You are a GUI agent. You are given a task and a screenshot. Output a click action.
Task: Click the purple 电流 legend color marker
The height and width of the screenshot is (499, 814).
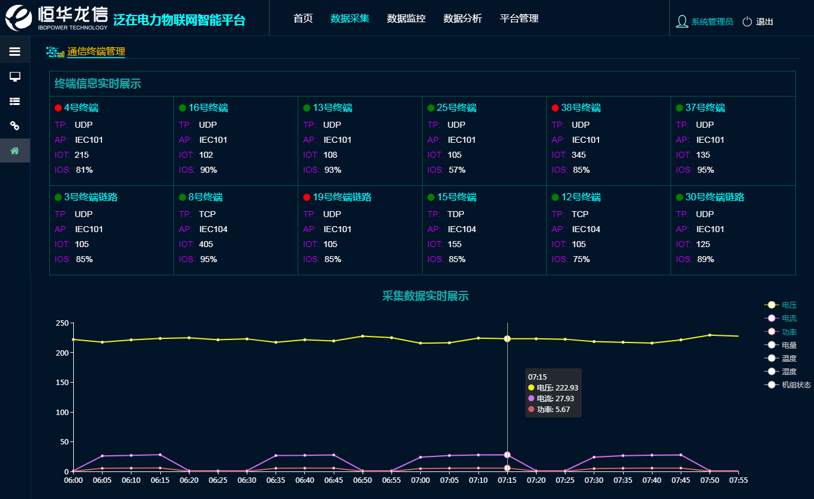point(772,318)
